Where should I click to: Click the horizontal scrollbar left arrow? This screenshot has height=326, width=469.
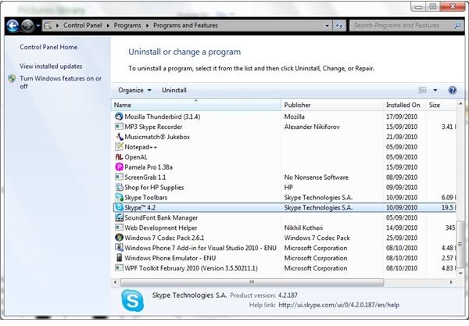point(116,282)
